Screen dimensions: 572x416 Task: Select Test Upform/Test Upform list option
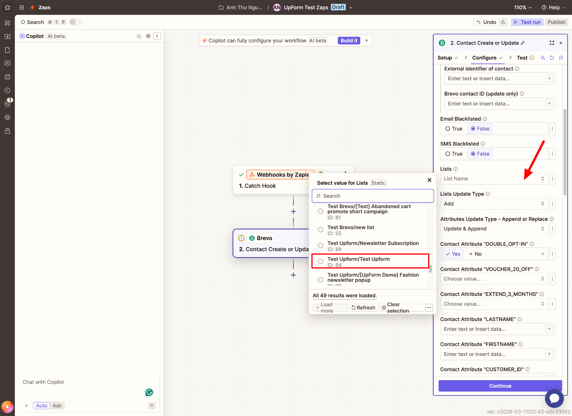[x=370, y=262]
